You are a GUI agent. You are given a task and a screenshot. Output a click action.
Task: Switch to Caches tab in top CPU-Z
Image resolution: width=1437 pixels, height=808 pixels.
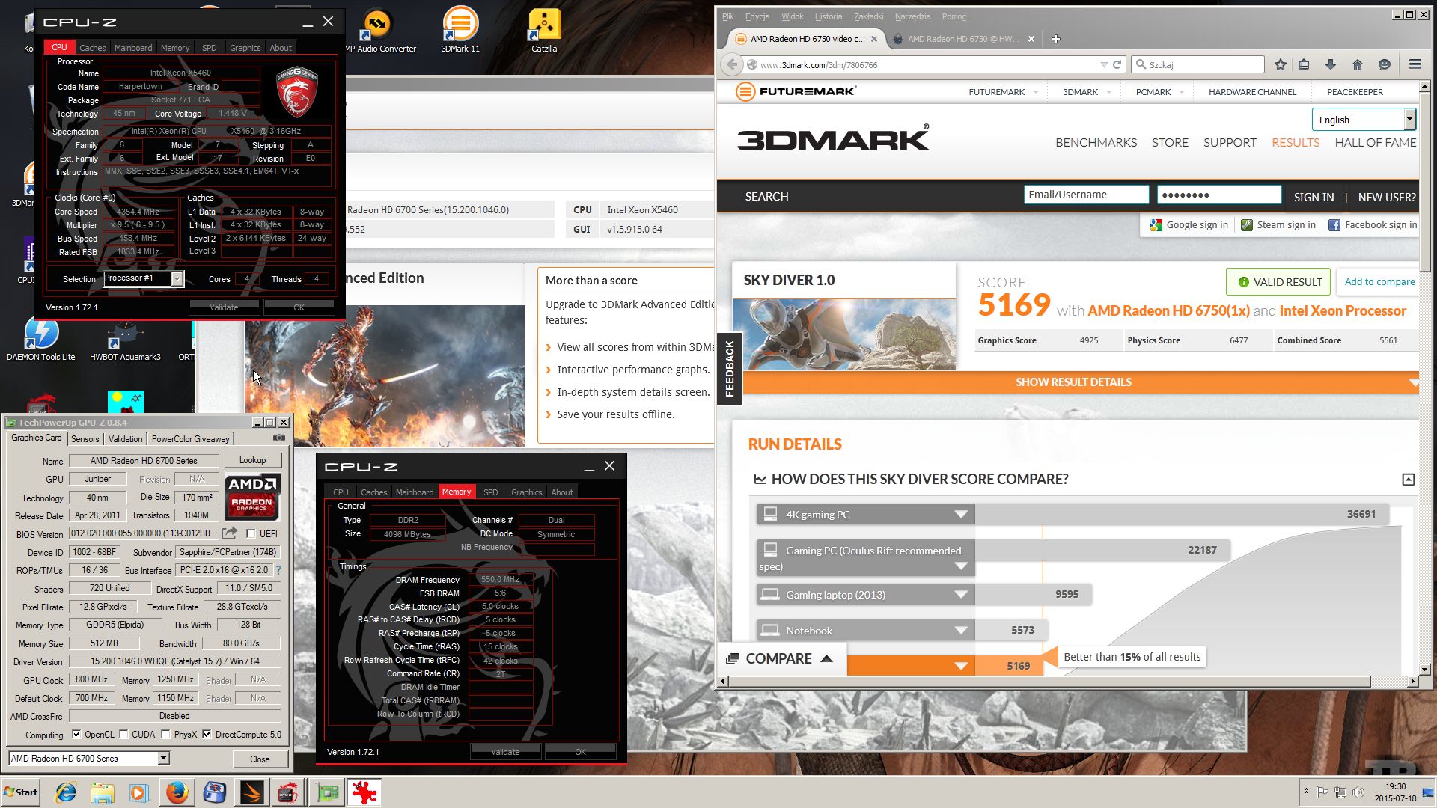click(93, 47)
